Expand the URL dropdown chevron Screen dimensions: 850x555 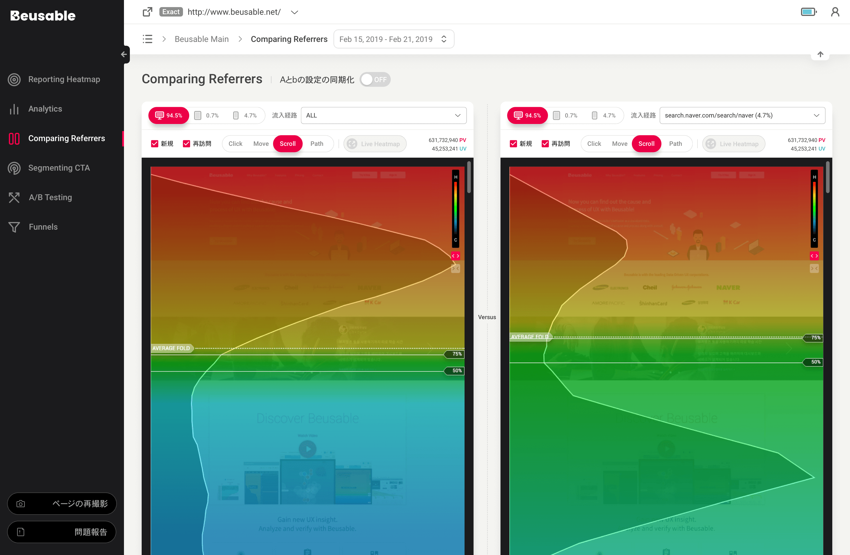(294, 12)
